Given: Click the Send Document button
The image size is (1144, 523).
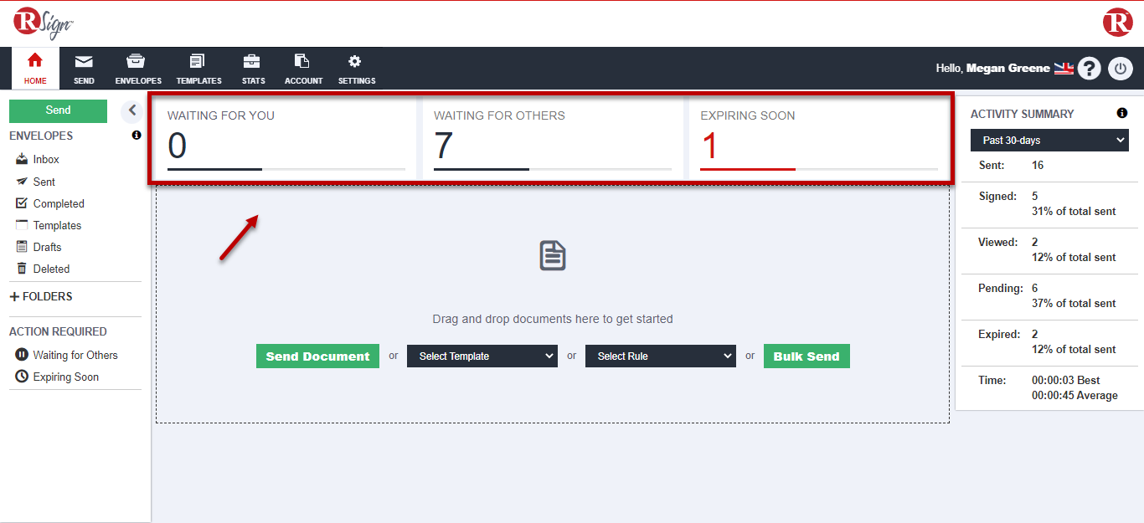Looking at the screenshot, I should pyautogui.click(x=317, y=356).
